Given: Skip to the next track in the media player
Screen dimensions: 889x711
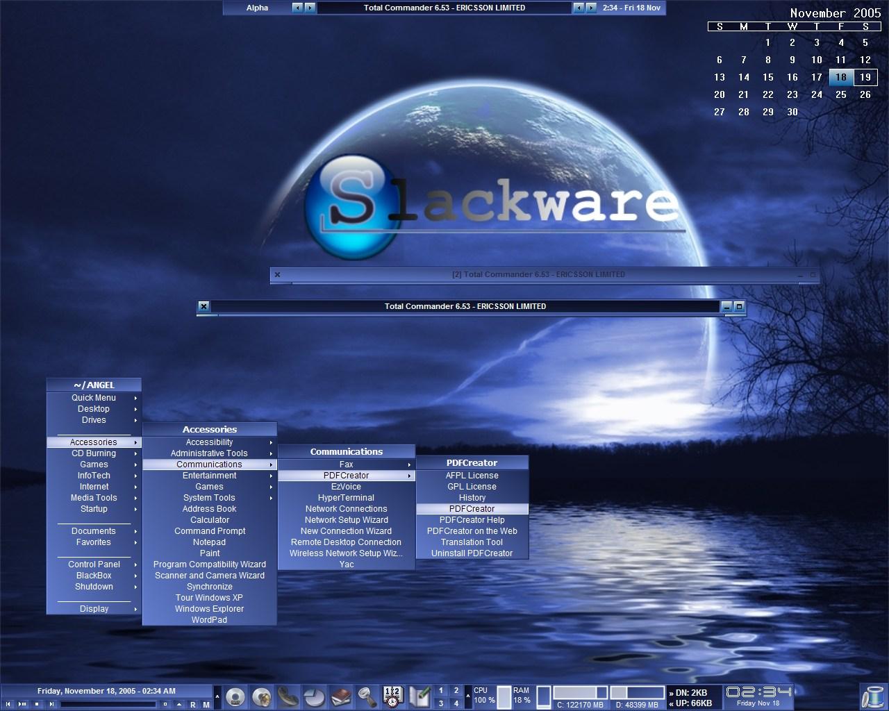Looking at the screenshot, I should (51, 704).
